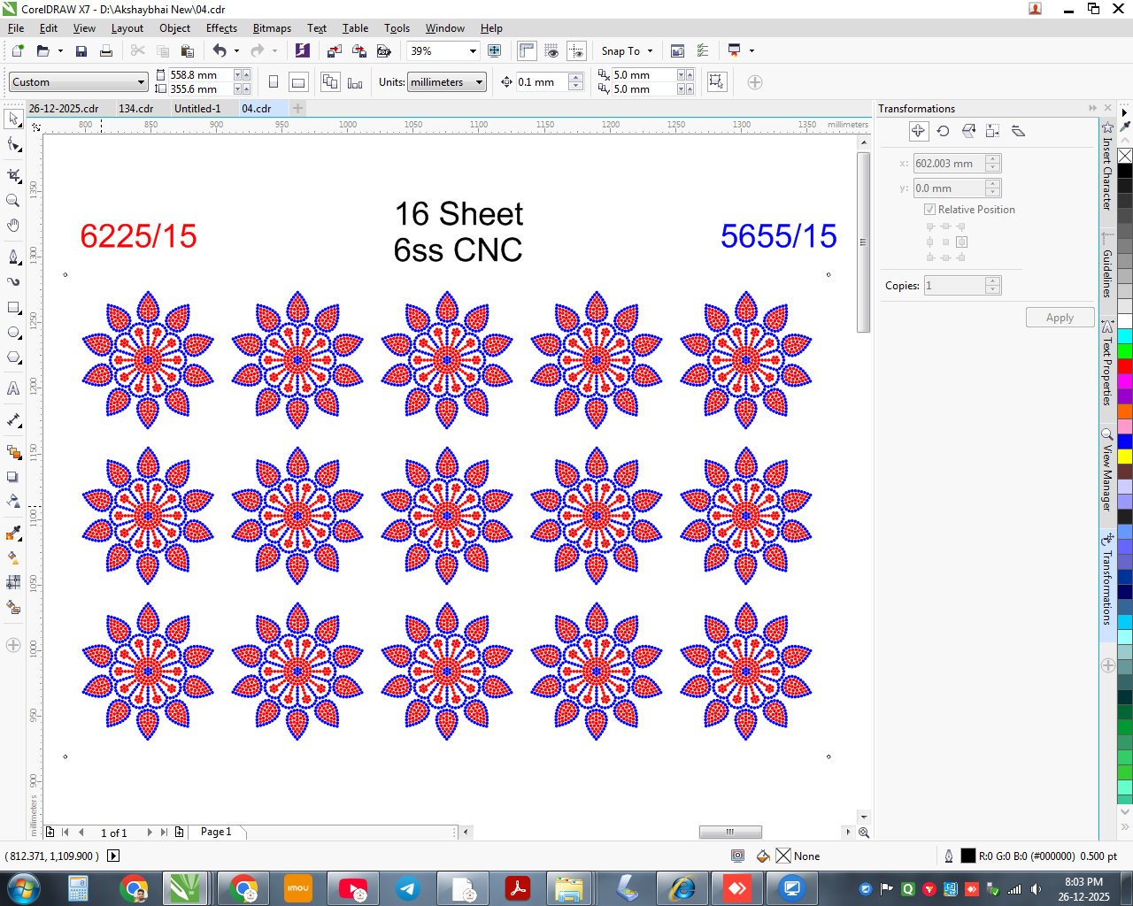Toggle Treat all objects as filled
Screen dimensions: 1133x906
coord(717,82)
